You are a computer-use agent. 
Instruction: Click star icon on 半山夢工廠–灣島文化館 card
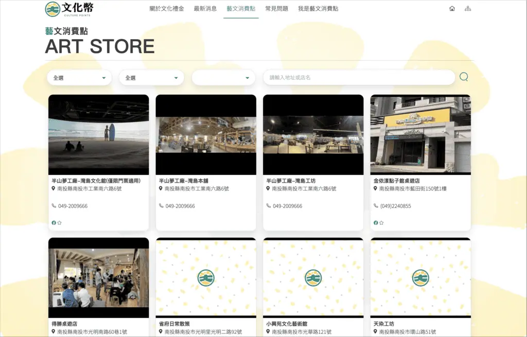60,223
